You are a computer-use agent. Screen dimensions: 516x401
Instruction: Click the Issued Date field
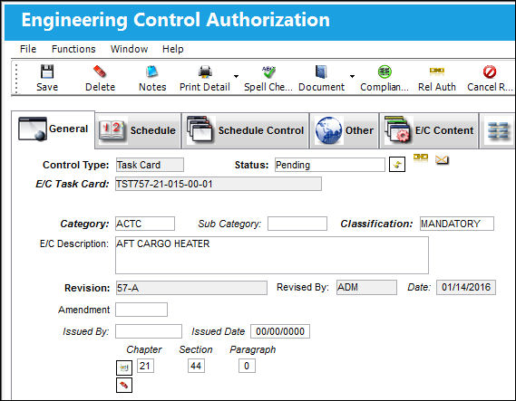coord(280,331)
